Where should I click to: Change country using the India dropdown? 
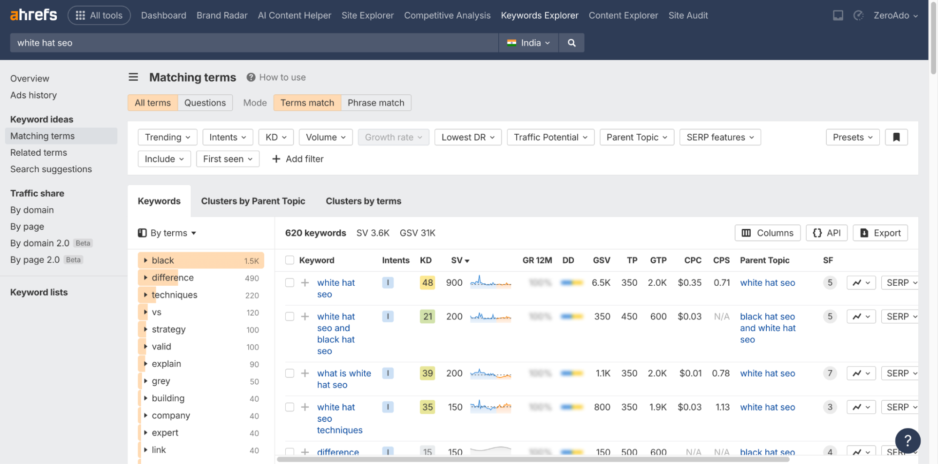(528, 43)
